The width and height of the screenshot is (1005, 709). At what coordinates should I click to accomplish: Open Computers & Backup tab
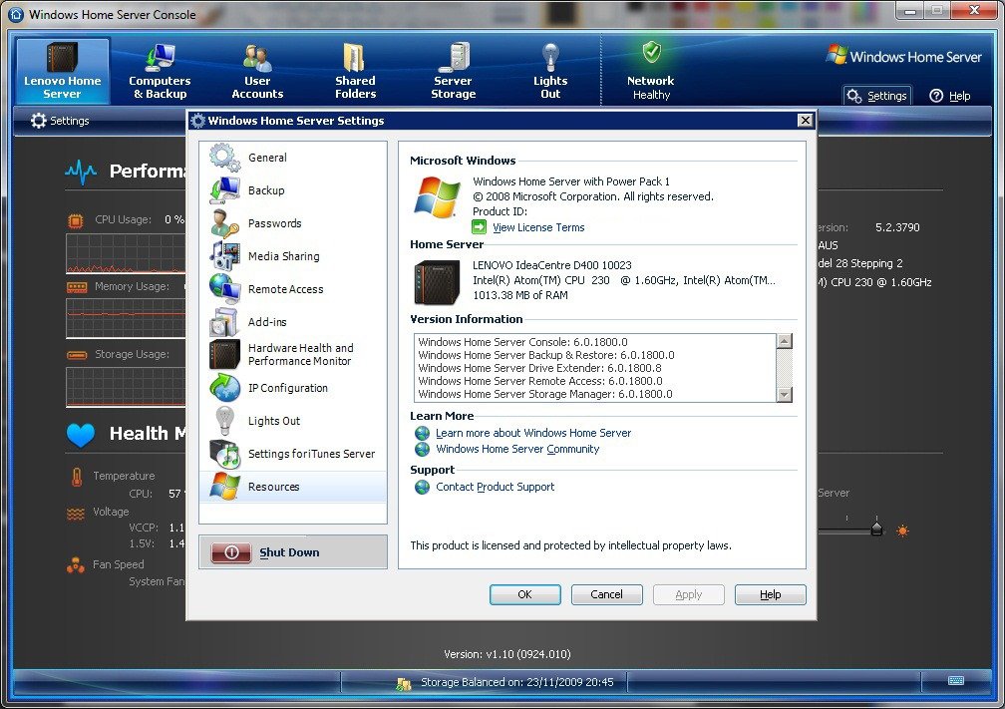160,71
